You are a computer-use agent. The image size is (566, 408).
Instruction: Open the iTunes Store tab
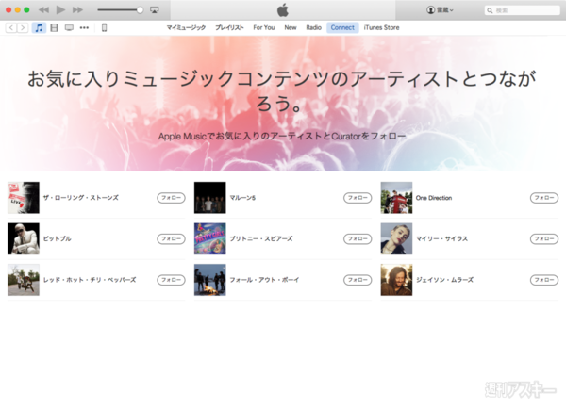point(381,27)
